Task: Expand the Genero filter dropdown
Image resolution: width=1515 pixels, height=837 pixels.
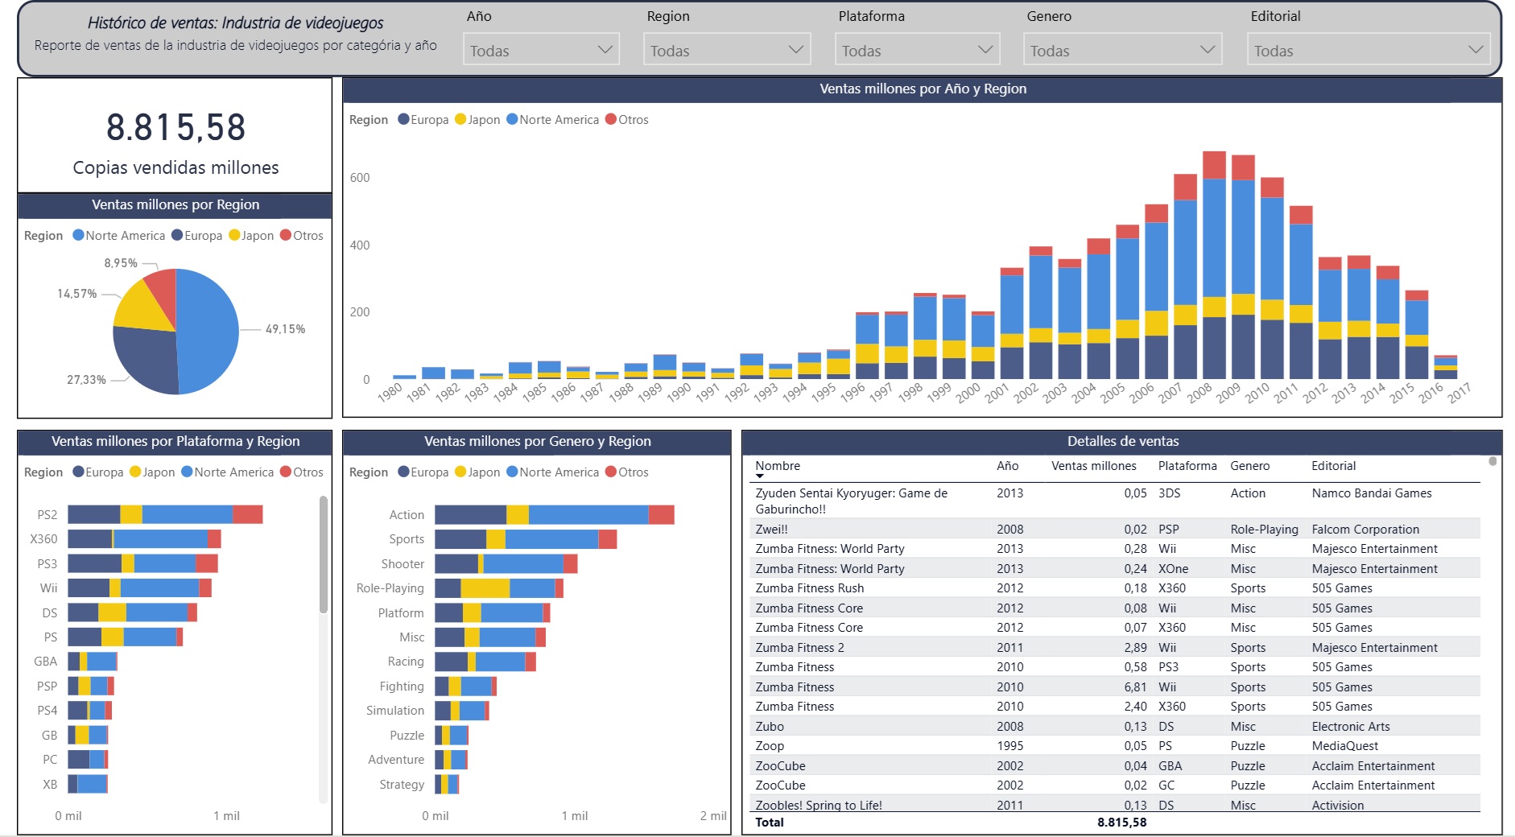Action: 1122,50
